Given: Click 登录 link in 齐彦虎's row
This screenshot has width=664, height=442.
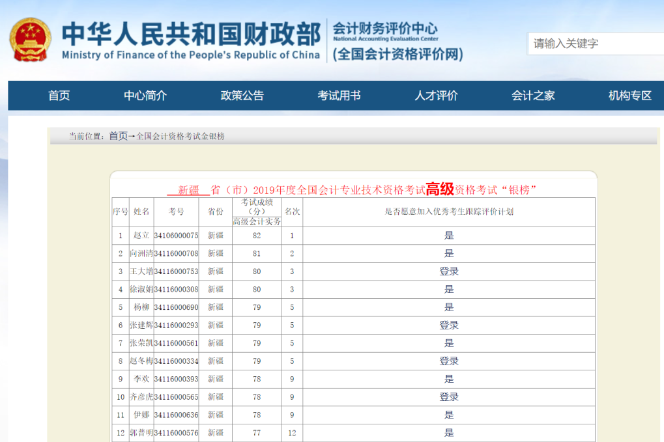Looking at the screenshot, I should [449, 397].
